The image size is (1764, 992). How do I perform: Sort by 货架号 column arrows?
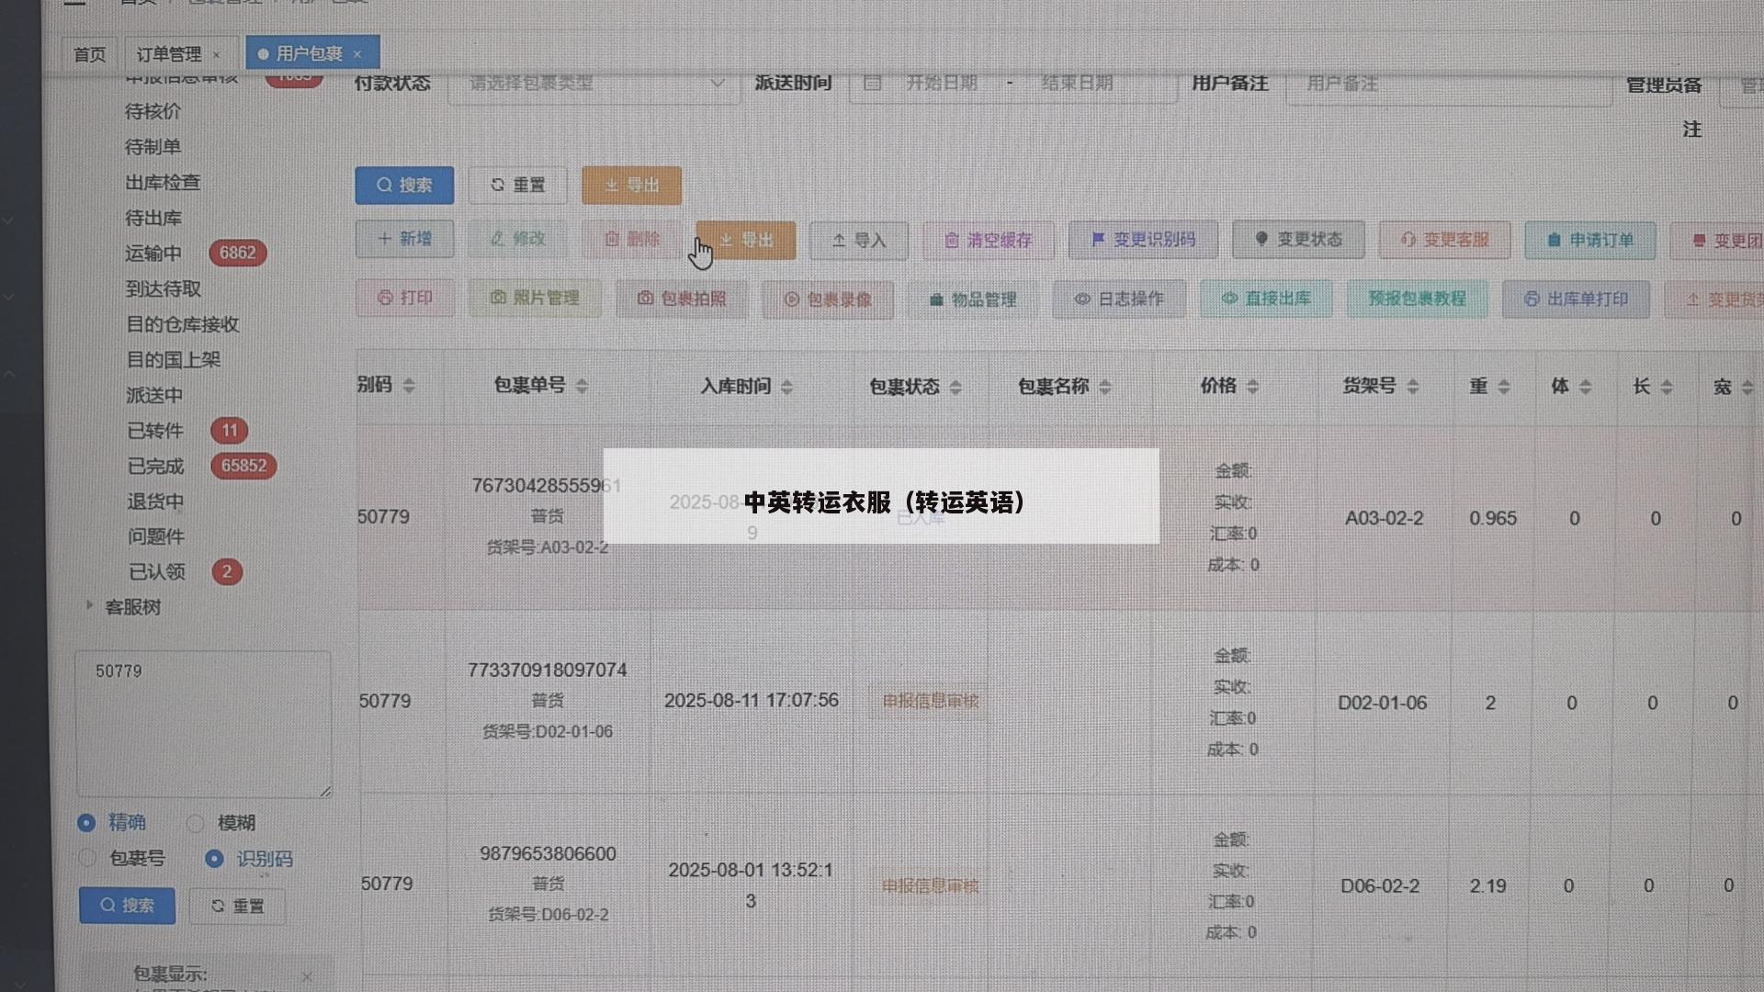coord(1413,386)
